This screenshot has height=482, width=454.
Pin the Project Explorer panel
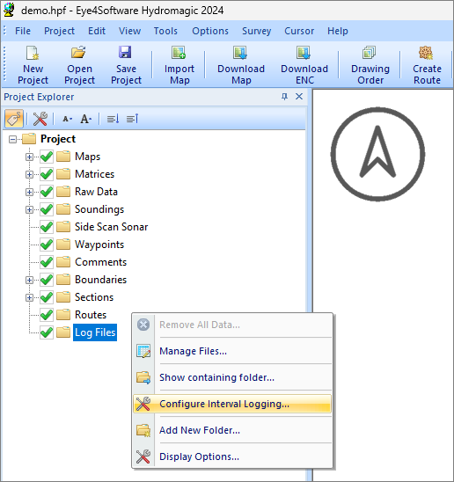284,97
